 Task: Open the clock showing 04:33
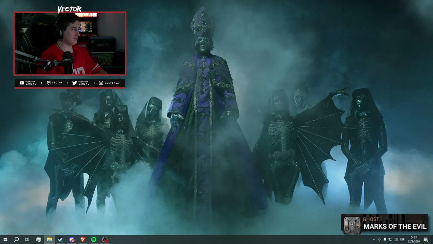pyautogui.click(x=414, y=240)
